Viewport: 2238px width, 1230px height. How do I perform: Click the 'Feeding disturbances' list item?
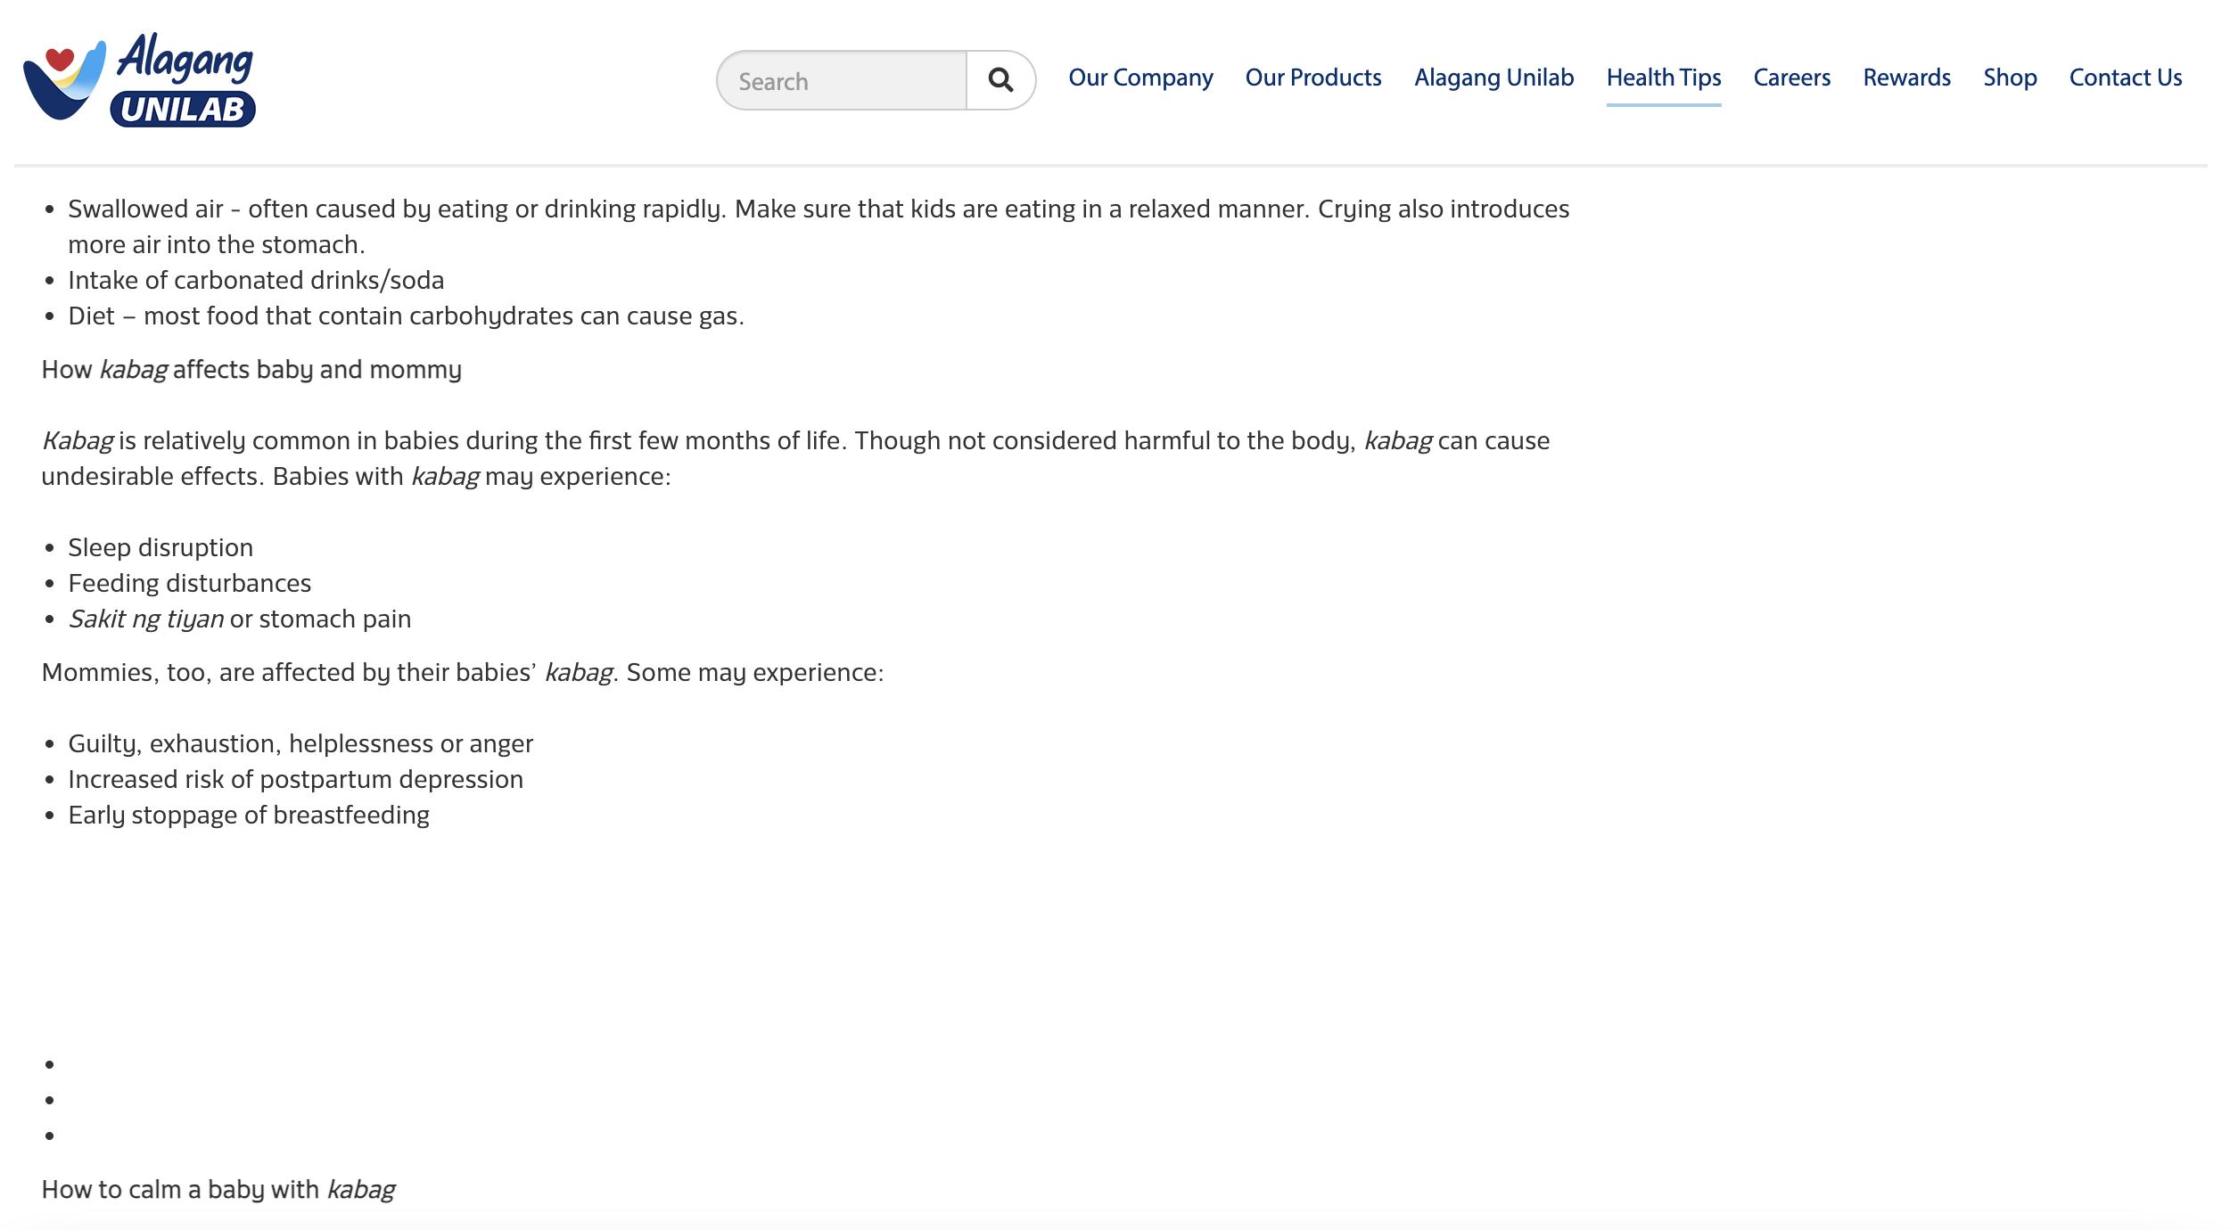[x=190, y=583]
